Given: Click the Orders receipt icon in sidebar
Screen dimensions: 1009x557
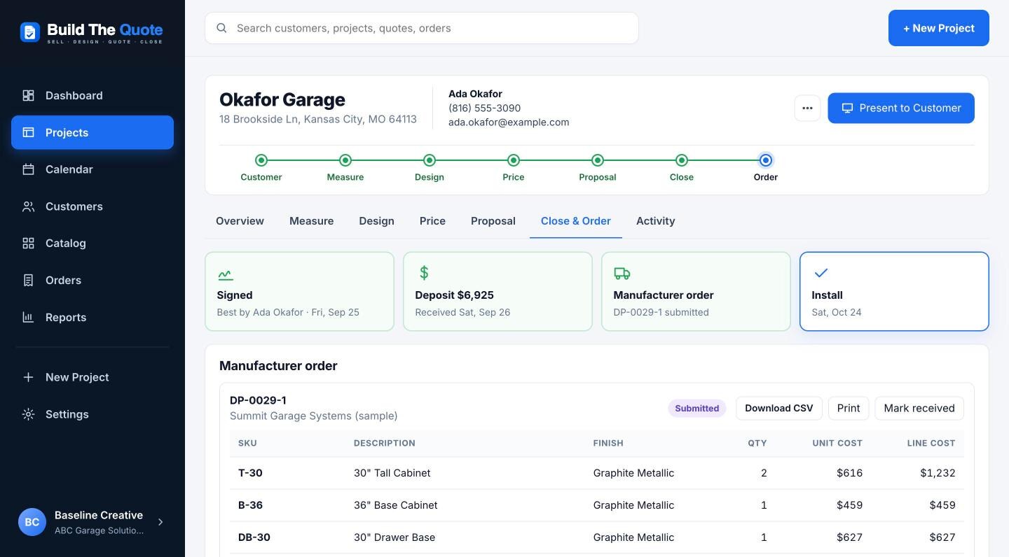Looking at the screenshot, I should click(28, 281).
